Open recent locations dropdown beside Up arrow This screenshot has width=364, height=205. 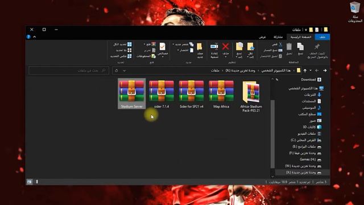tap(311, 71)
